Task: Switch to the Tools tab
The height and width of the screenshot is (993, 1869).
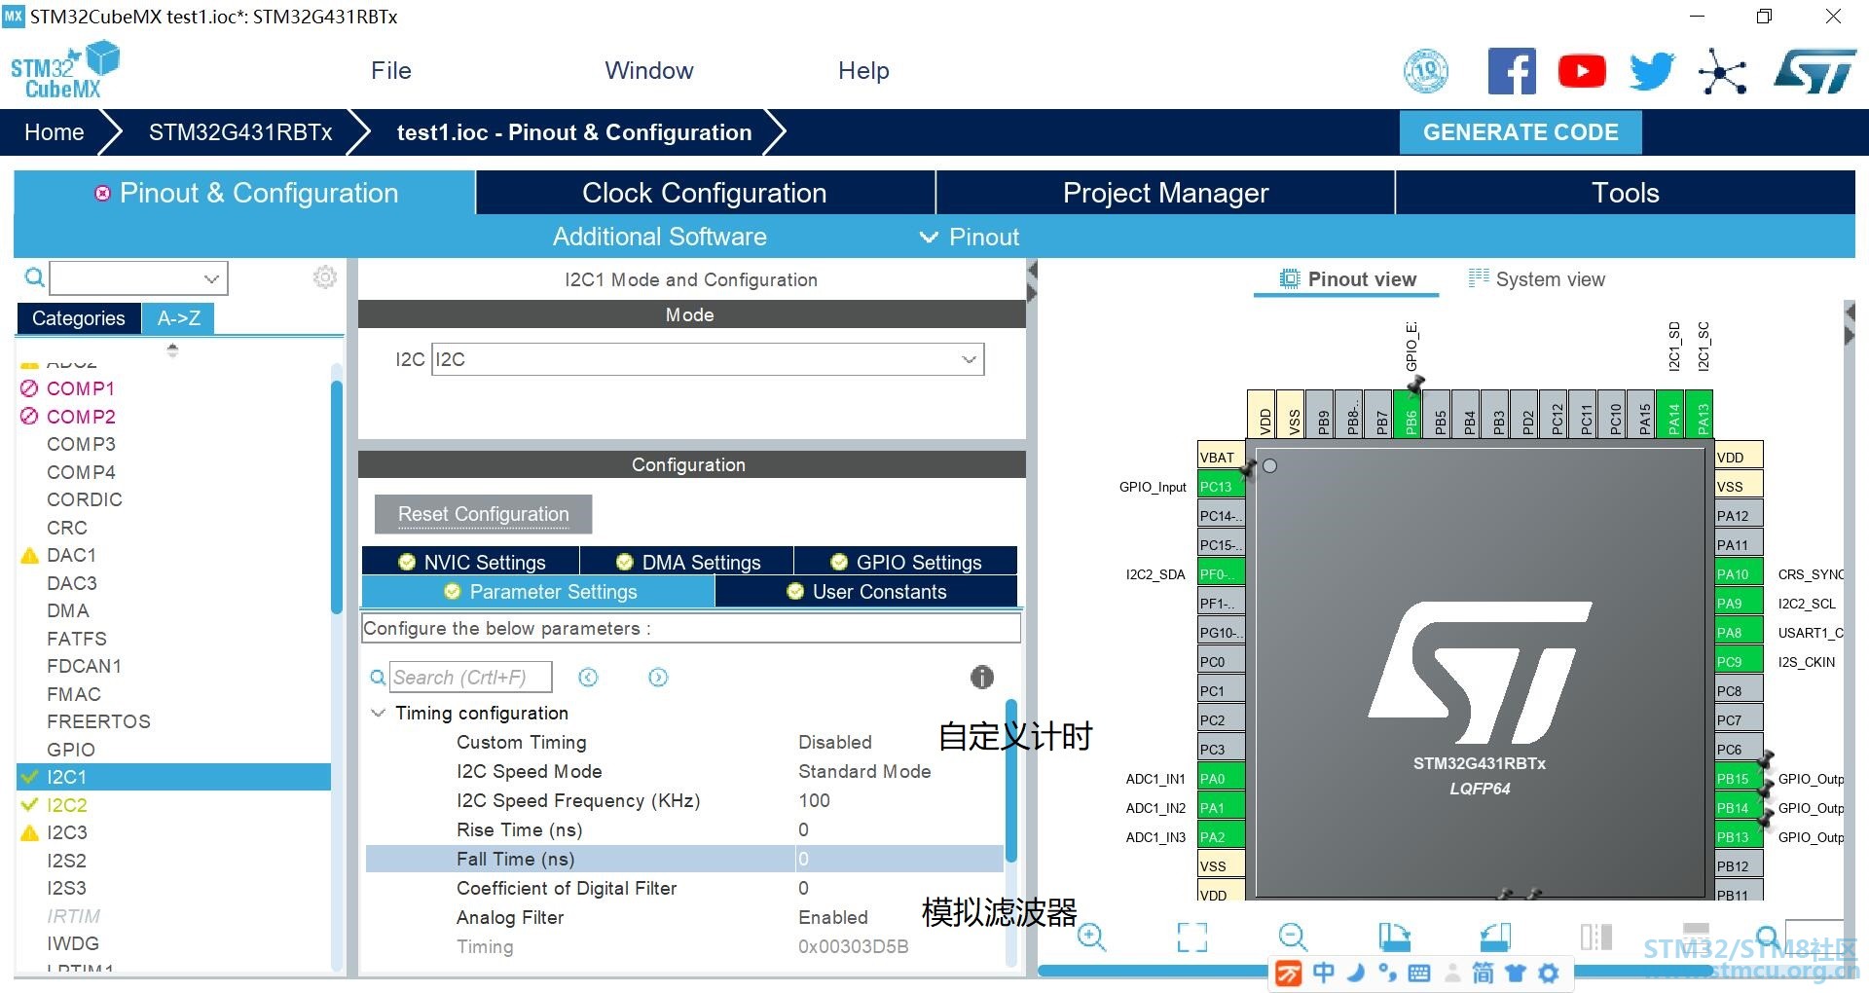Action: tap(1626, 193)
